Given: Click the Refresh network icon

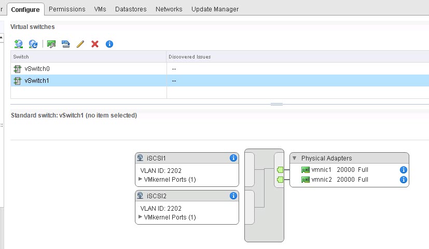Looking at the screenshot, I should tap(33, 44).
